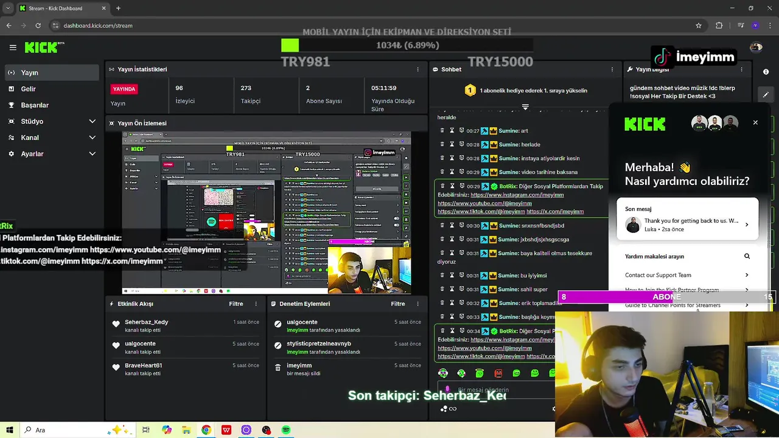Timeout icon on 'snxnsnfbsndjsbd' message

click(x=452, y=226)
